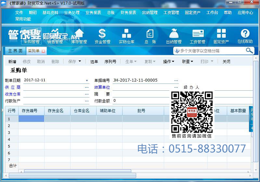The width and height of the screenshot is (260, 182).
Task: Click the 序列号 toolbar button
Action: 110,62
